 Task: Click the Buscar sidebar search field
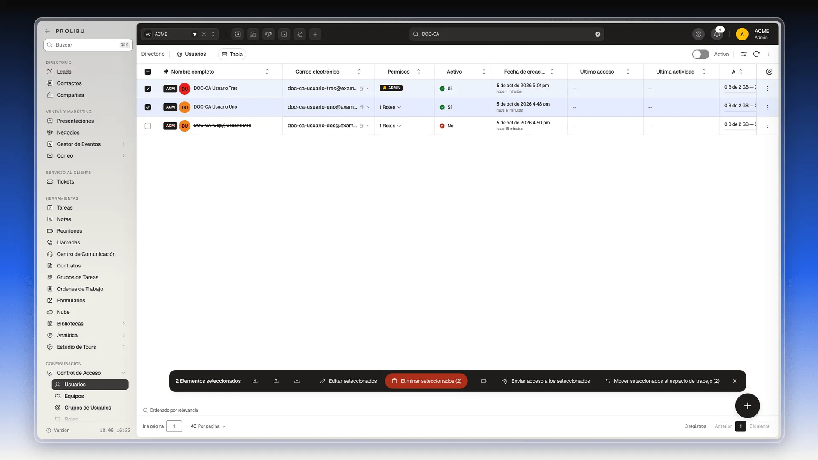pos(88,45)
